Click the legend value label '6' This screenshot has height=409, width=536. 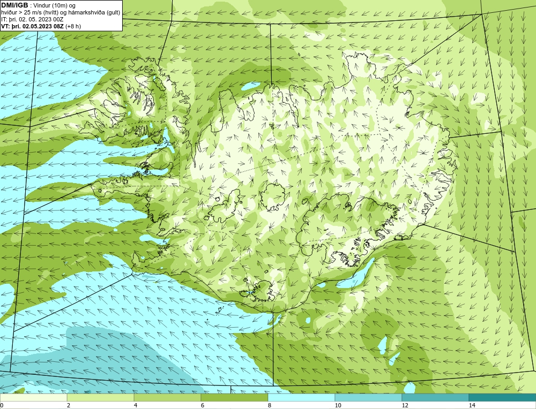point(203,405)
